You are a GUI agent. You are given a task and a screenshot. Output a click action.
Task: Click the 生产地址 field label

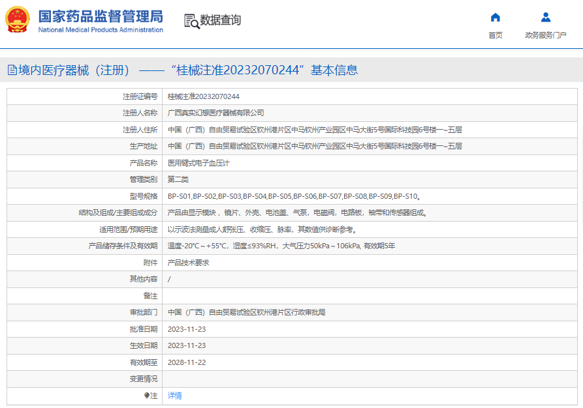pos(144,146)
